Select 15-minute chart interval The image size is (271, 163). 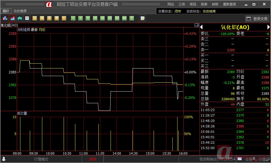95,18
